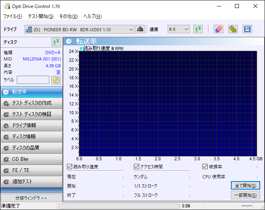Click the progress bar in status bar
The height and width of the screenshot is (210, 265).
click(119, 206)
